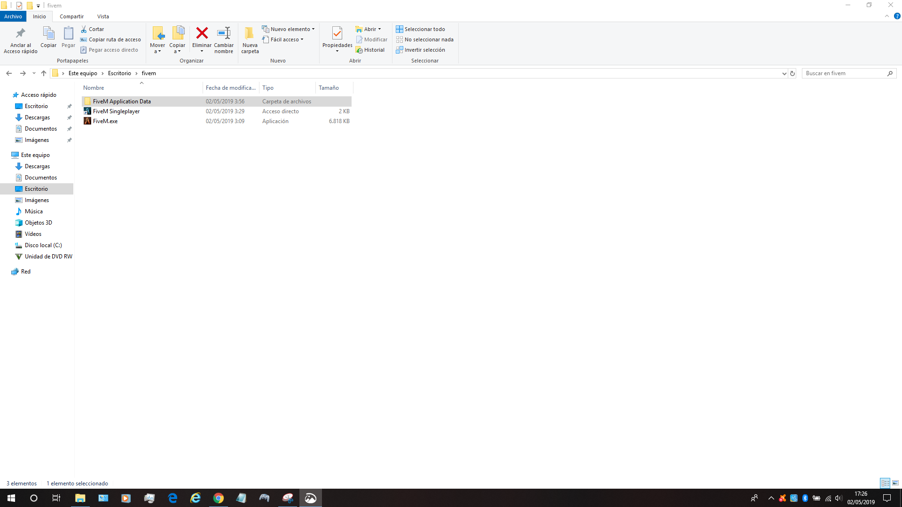Click Invertir selección
Viewport: 902px width, 507px height.
tap(420, 50)
